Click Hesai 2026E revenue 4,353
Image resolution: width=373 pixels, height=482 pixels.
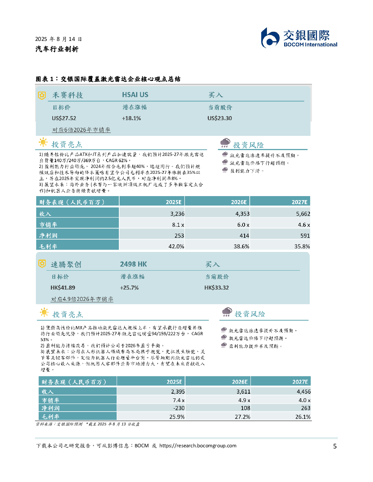coord(242,214)
